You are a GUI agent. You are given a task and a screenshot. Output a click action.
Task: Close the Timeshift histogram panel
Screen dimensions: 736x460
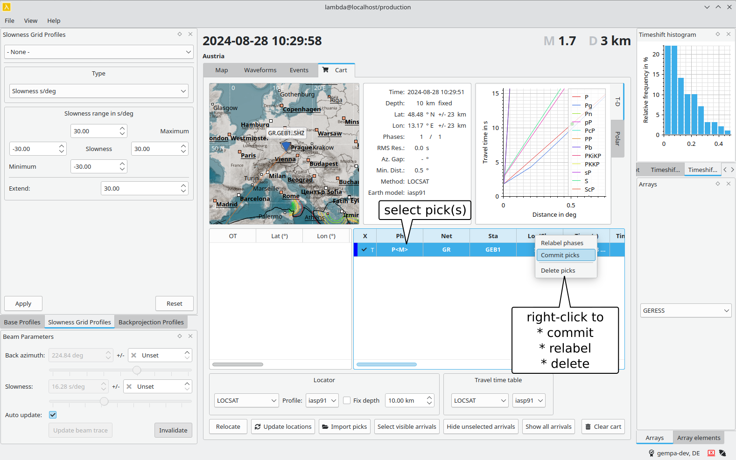pyautogui.click(x=729, y=34)
